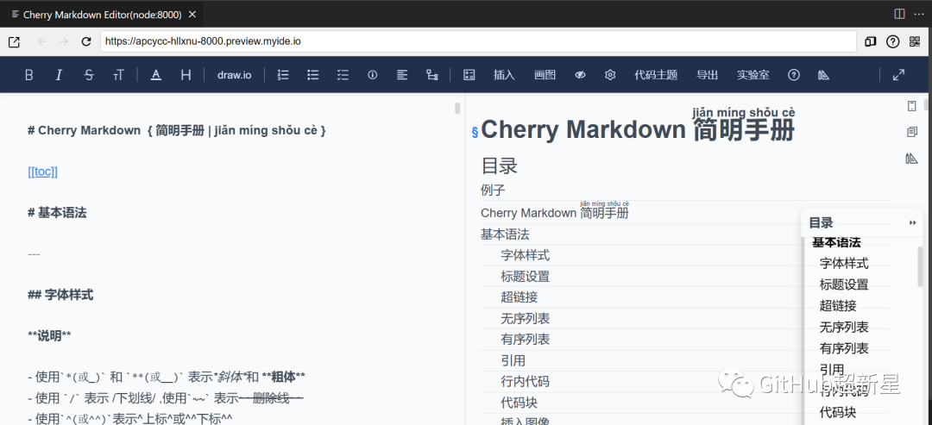Open the theme switcher in toolbar
The image size is (932, 425).
pyautogui.click(x=823, y=75)
